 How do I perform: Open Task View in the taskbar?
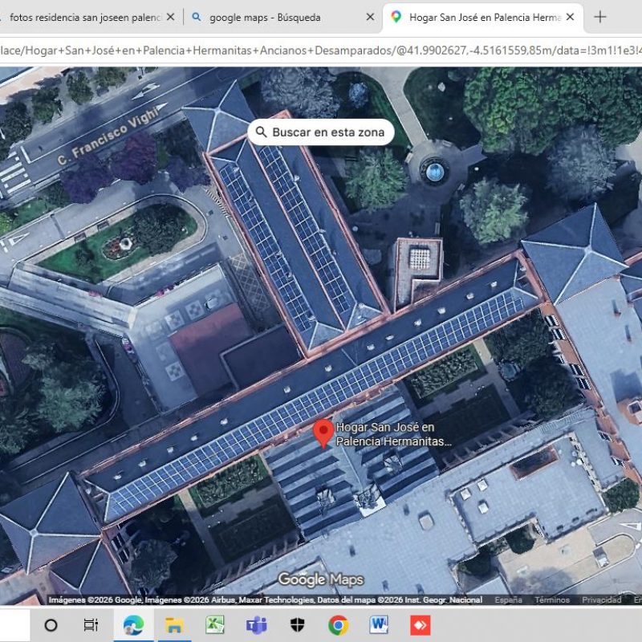91,625
